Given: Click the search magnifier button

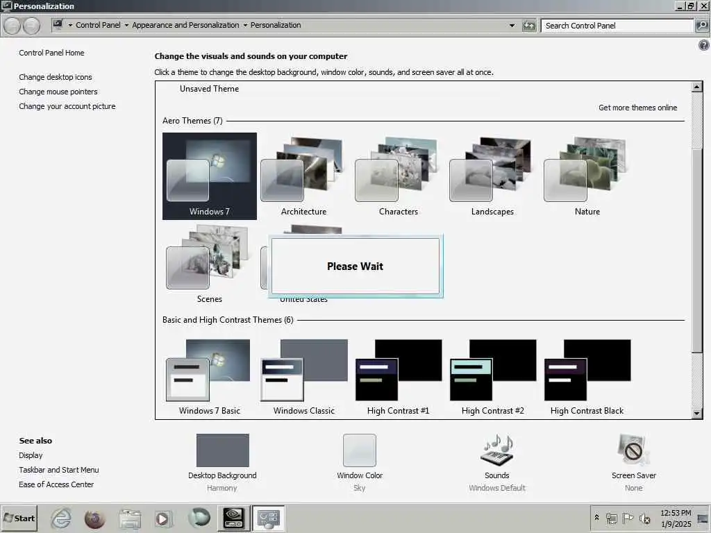Looking at the screenshot, I should [x=702, y=26].
